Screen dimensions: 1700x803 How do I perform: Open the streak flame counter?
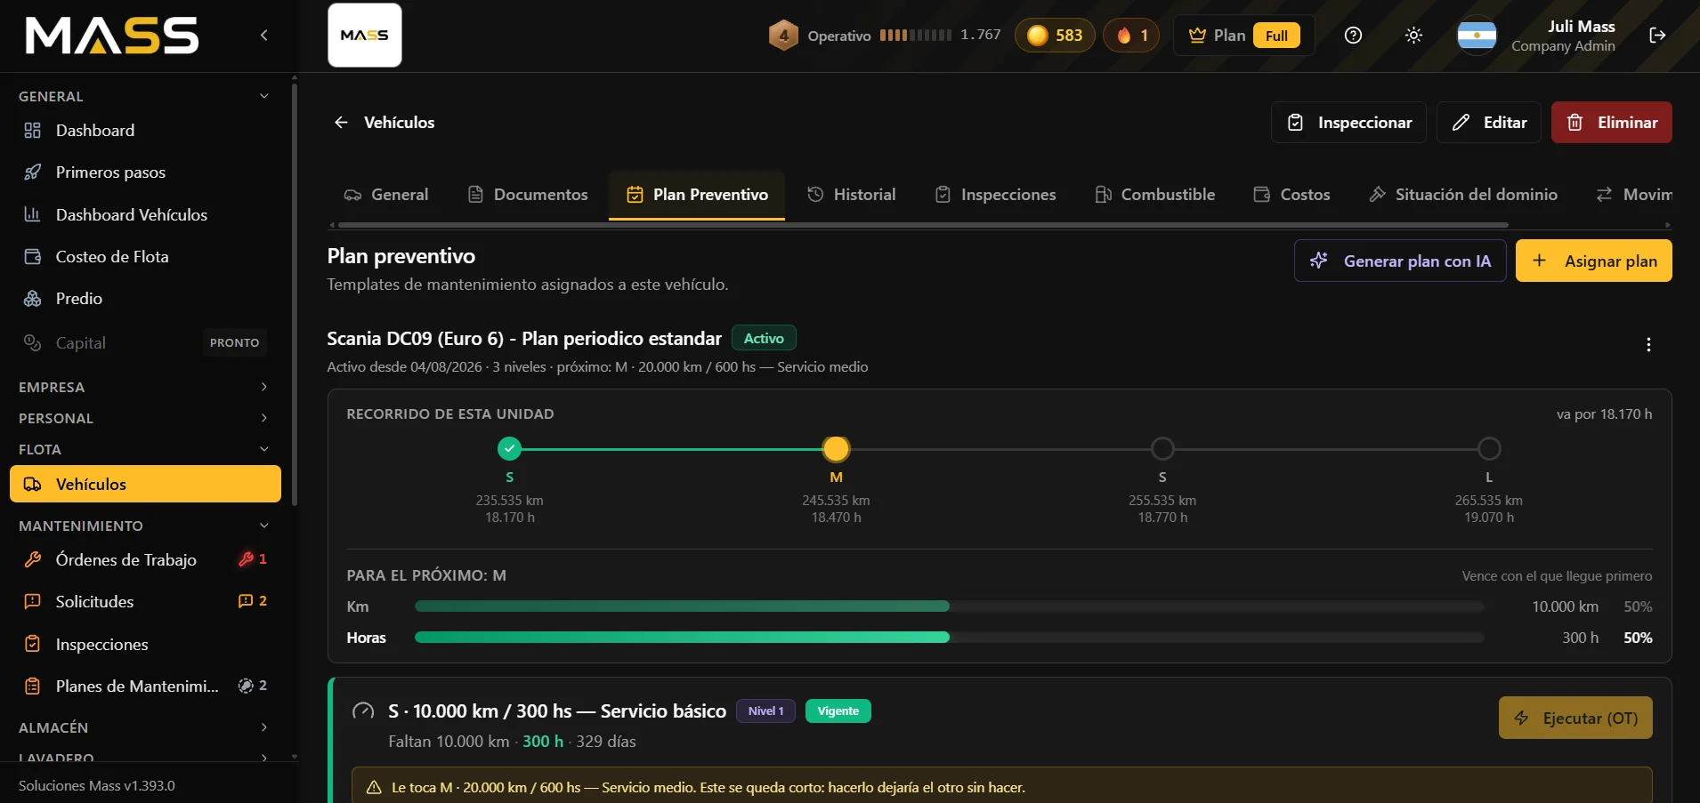tap(1131, 36)
